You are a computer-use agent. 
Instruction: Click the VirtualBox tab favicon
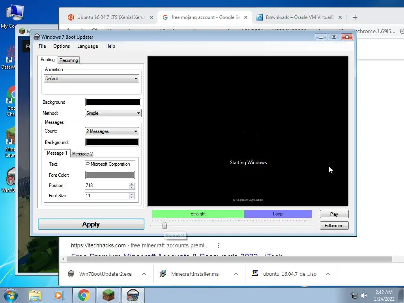[260, 17]
